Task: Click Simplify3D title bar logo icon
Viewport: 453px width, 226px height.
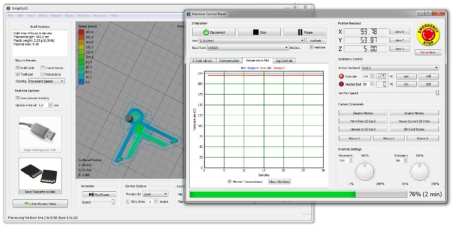Action: click(x=8, y=8)
